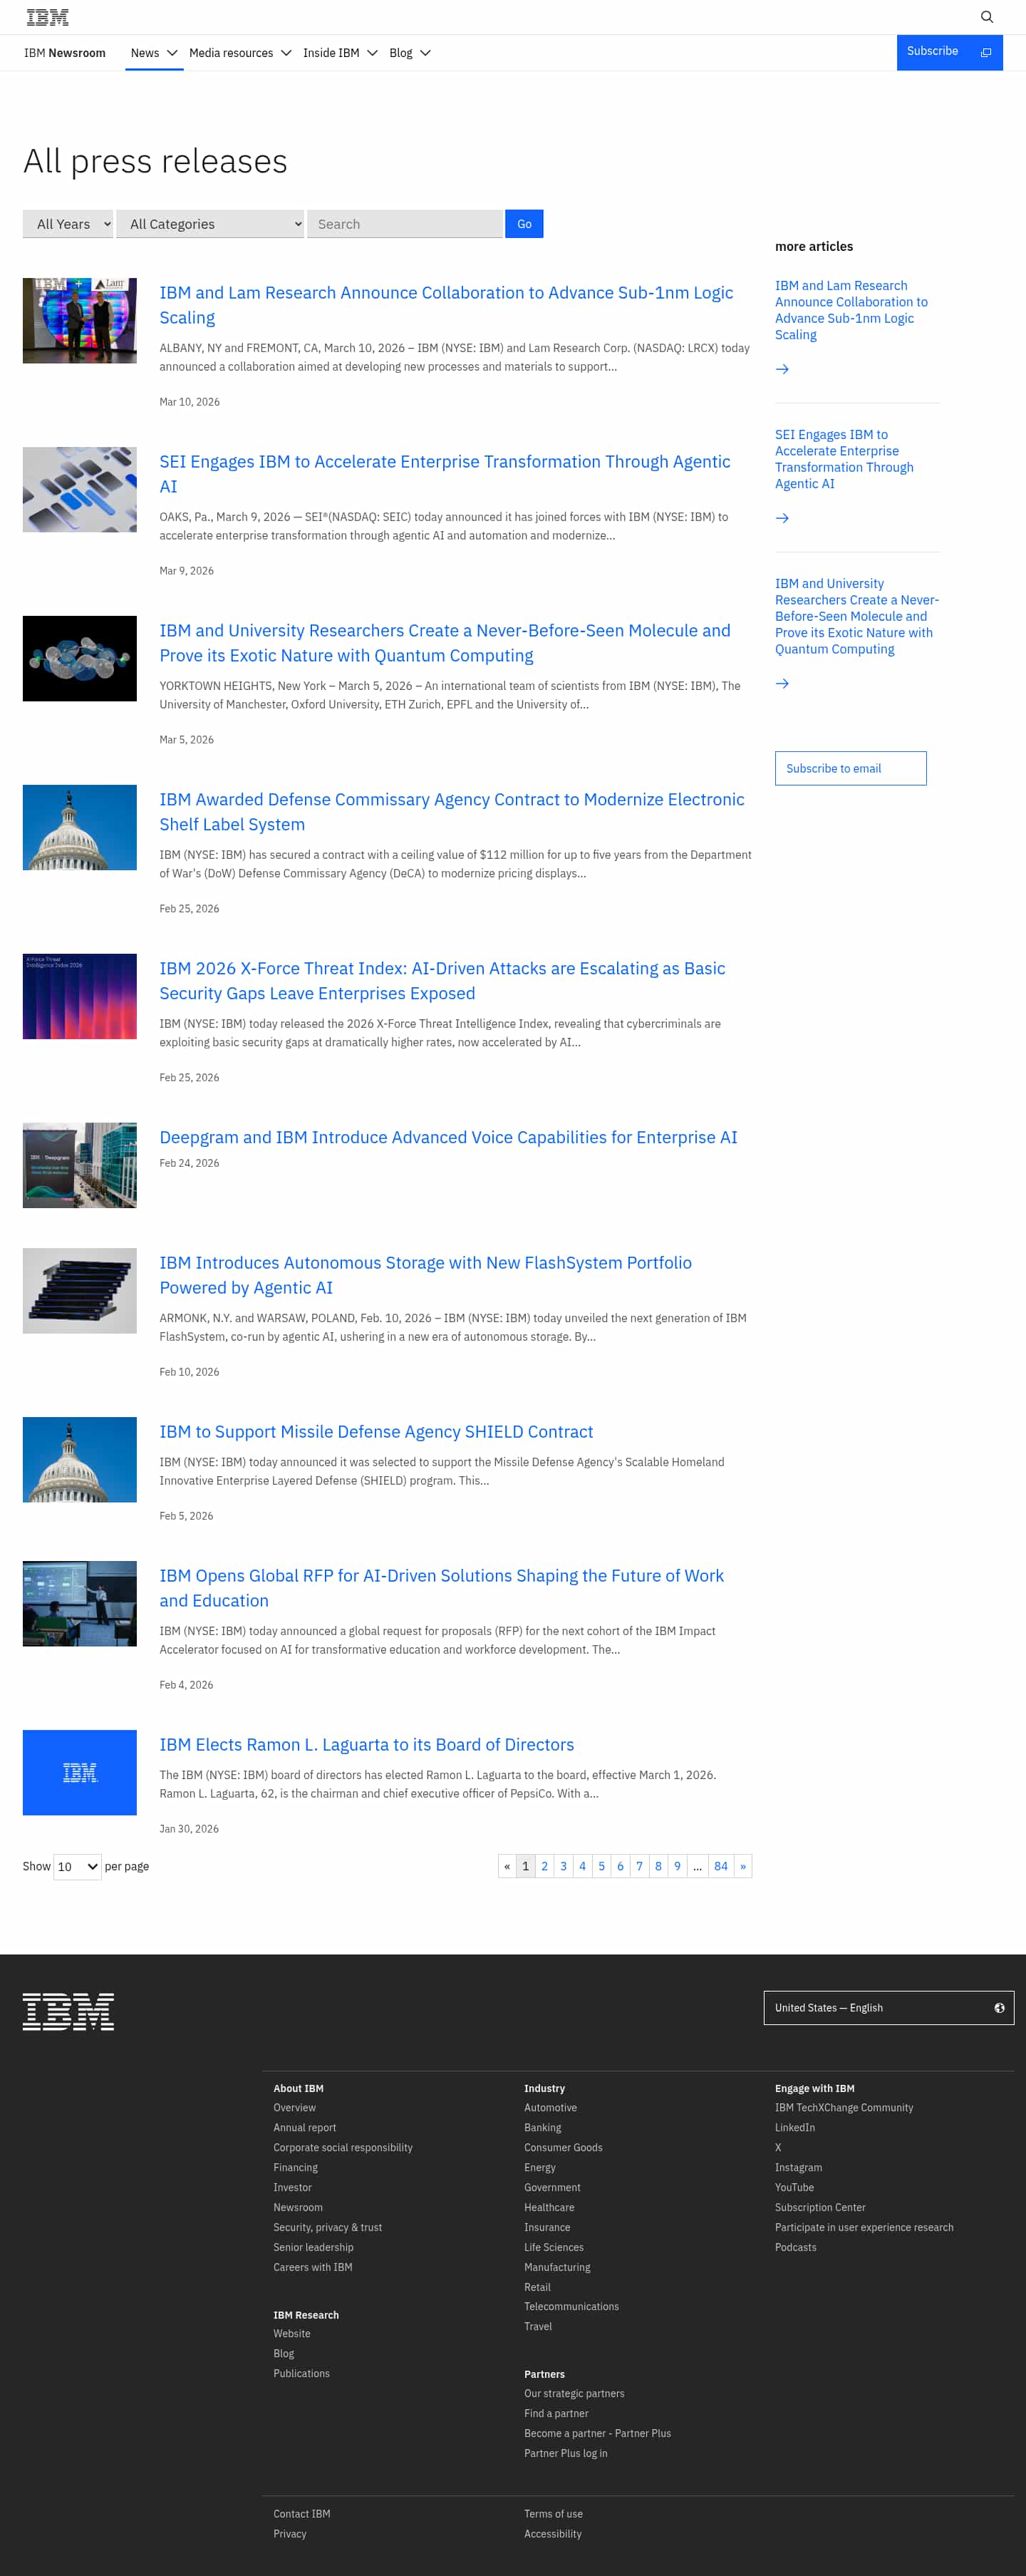Click Partner Plus log in link

(x=566, y=2453)
